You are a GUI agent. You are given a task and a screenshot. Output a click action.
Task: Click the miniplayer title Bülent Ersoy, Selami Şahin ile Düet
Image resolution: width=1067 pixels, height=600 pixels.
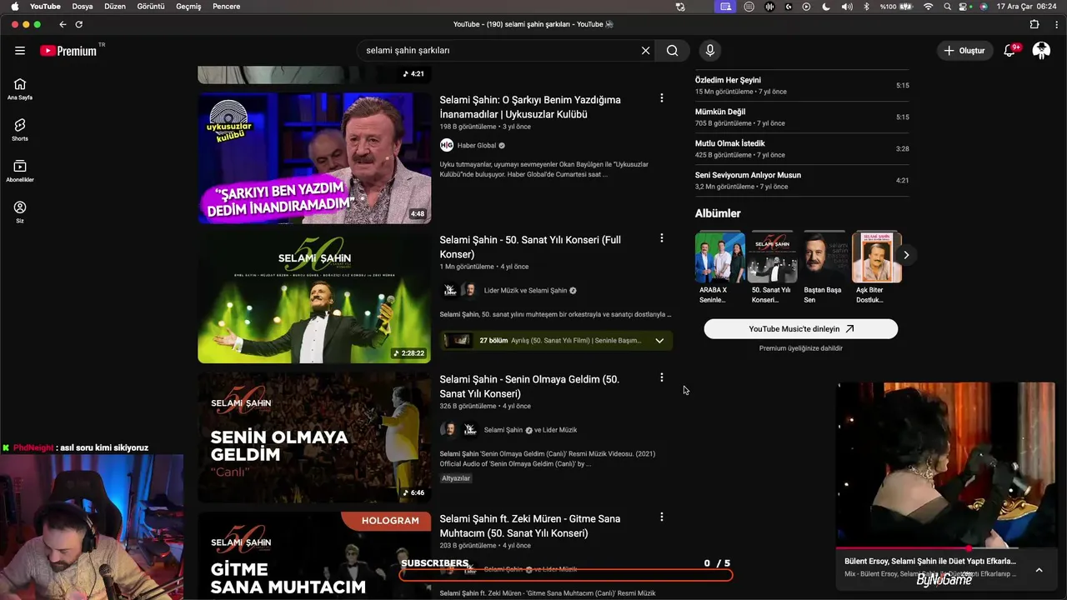pyautogui.click(x=930, y=562)
